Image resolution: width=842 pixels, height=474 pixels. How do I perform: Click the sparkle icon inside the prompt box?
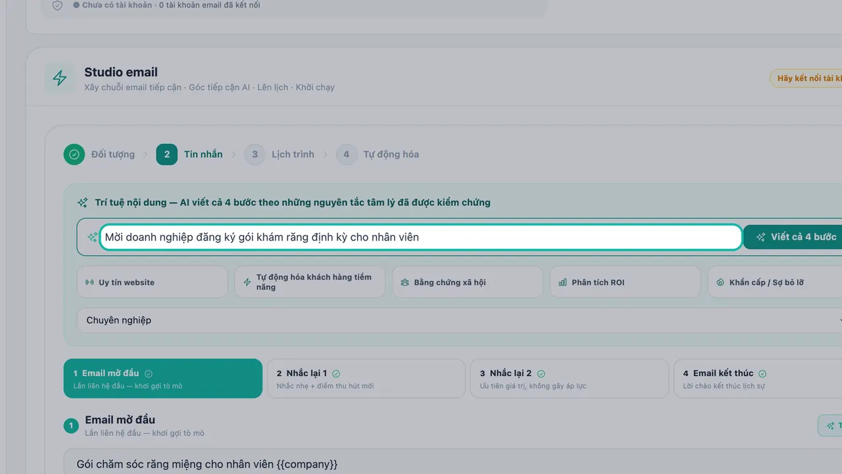(x=93, y=237)
